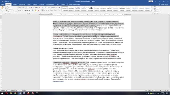The width and height of the screenshot is (170, 95).
Task: Copy selection using Копировать
Action: click(x=9, y=9)
